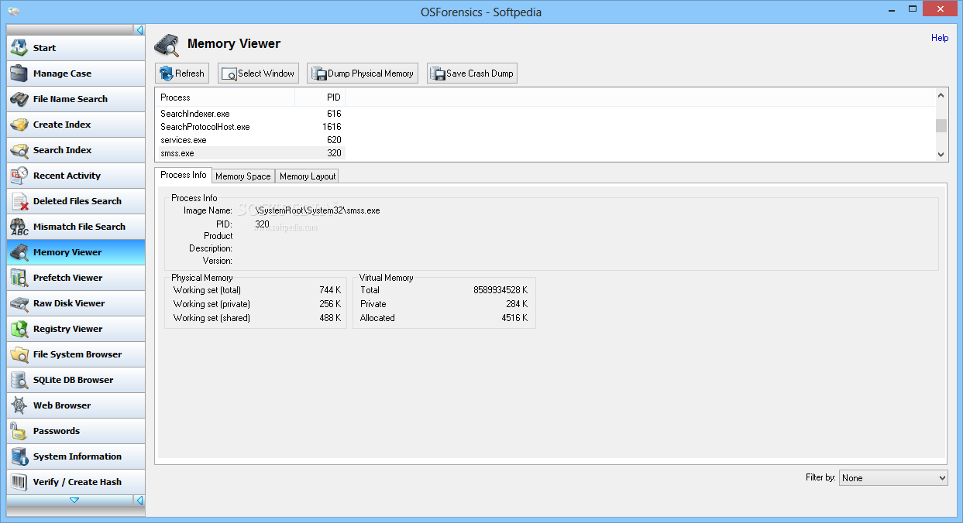Switch to the Memory Layout tab
Screen dimensions: 963x523
tap(308, 176)
